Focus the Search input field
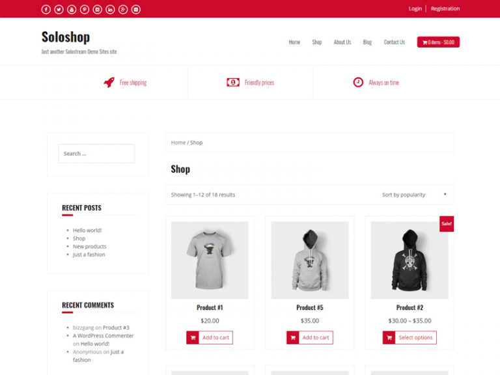The width and height of the screenshot is (500, 375). click(96, 154)
